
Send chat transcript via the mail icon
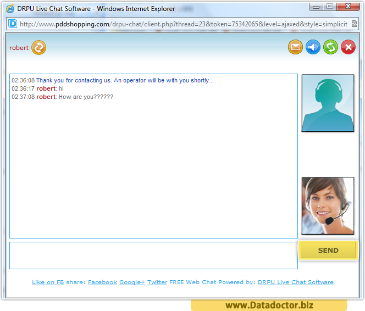click(296, 47)
